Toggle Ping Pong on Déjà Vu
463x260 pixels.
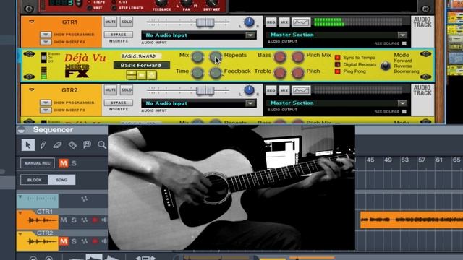pyautogui.click(x=338, y=71)
